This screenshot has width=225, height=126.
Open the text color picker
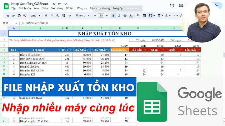click(x=131, y=16)
